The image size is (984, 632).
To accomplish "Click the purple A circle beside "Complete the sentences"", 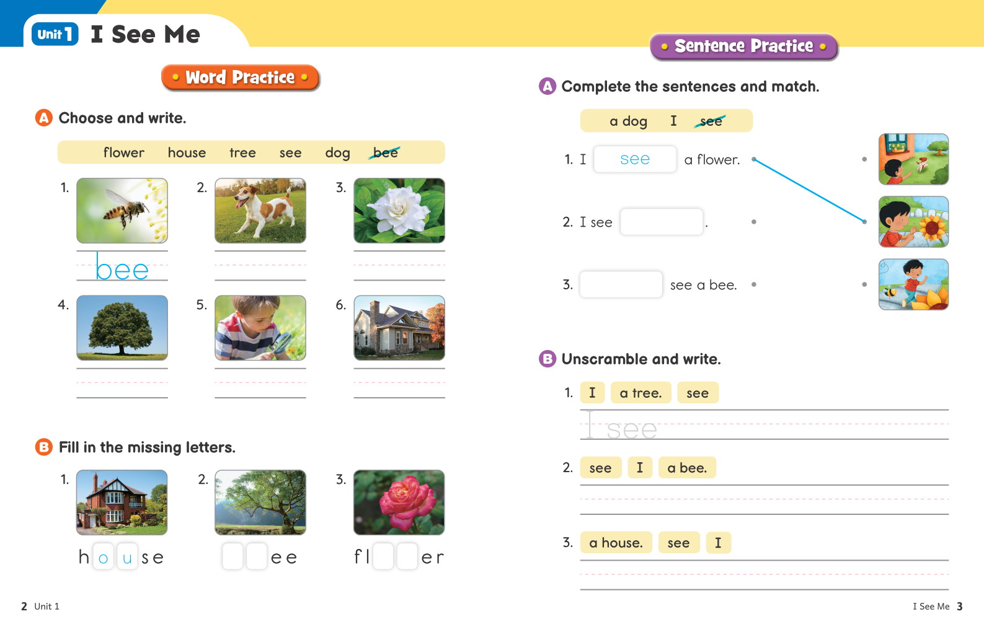I will click(547, 86).
